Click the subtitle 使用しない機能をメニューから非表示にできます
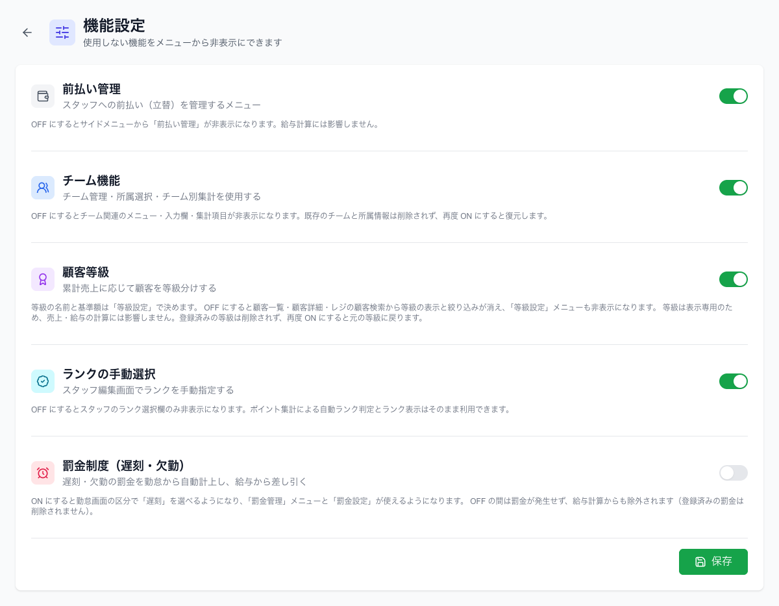The height and width of the screenshot is (606, 779). click(182, 43)
